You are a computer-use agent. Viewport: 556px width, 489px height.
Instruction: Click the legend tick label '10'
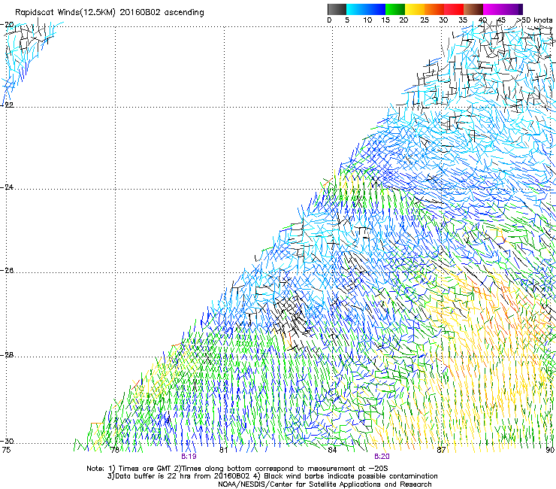[x=367, y=20]
